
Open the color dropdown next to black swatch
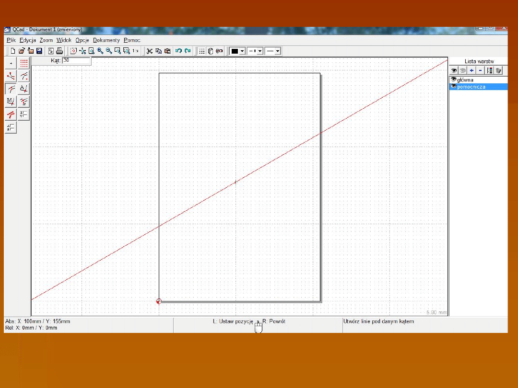point(242,51)
